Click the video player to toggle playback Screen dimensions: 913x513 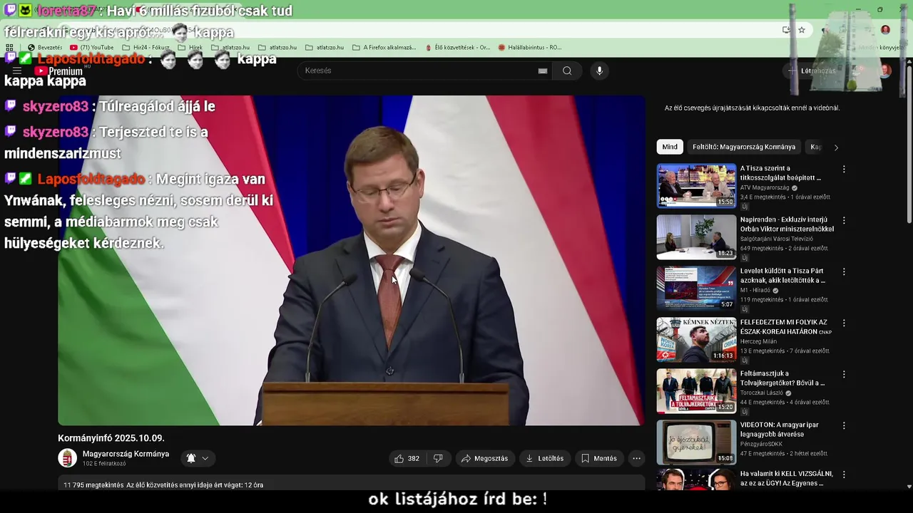click(352, 260)
